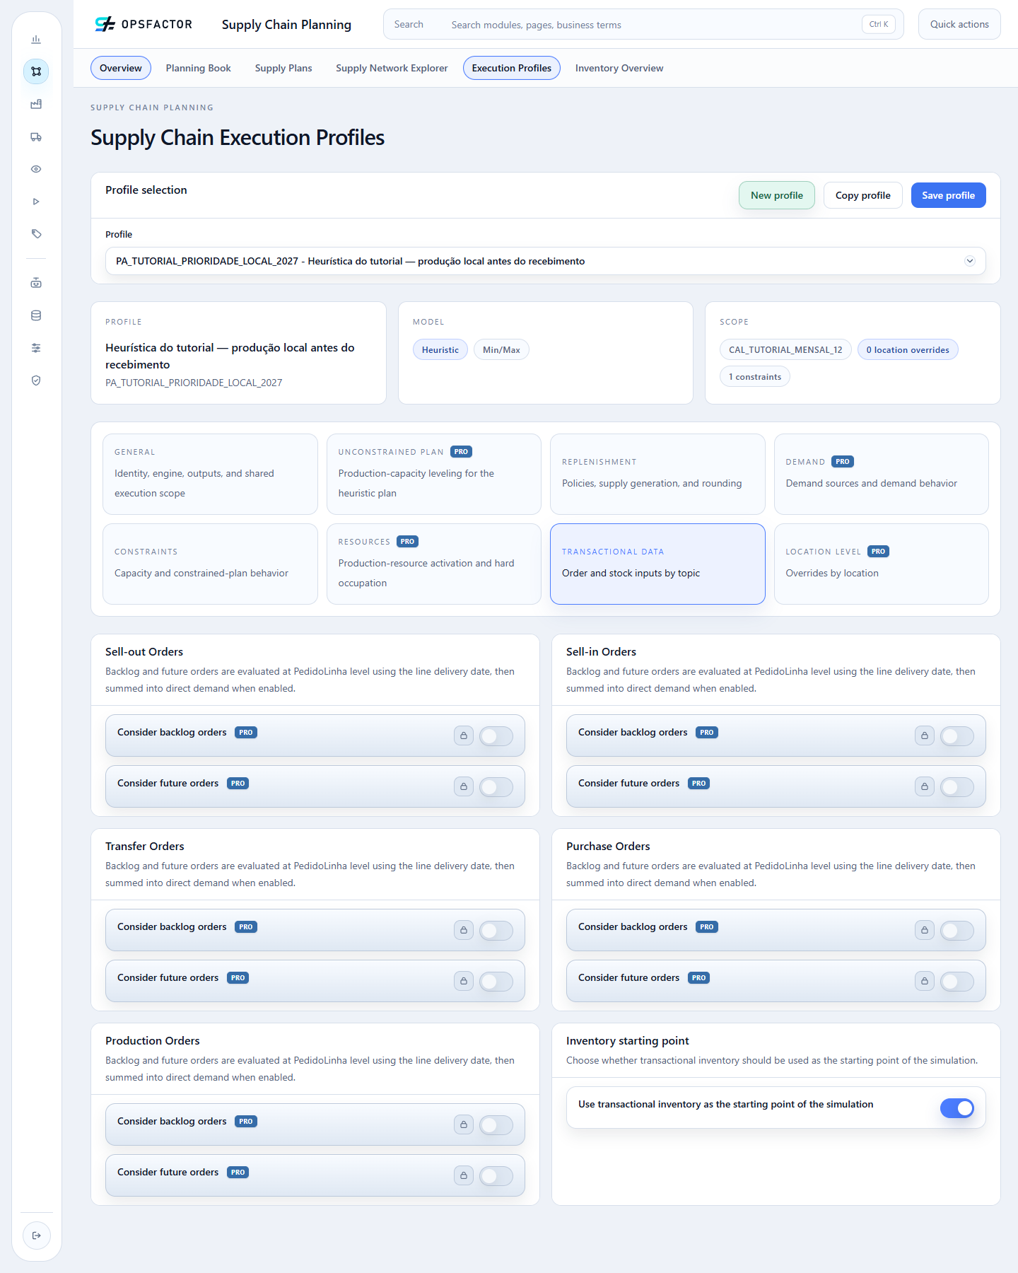Open the bar chart analytics sidebar icon

click(36, 39)
